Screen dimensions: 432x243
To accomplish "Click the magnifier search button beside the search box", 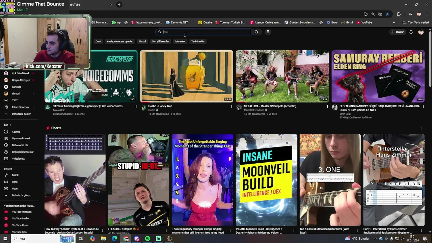I will tap(256, 32).
